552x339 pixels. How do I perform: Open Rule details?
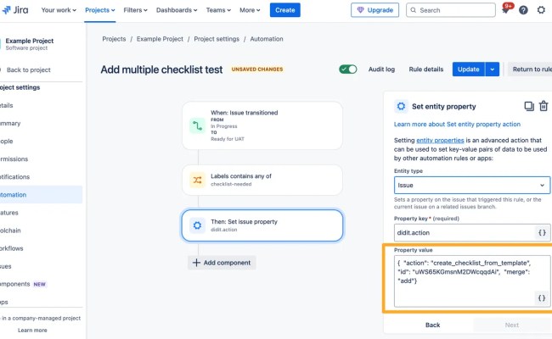[x=426, y=69]
